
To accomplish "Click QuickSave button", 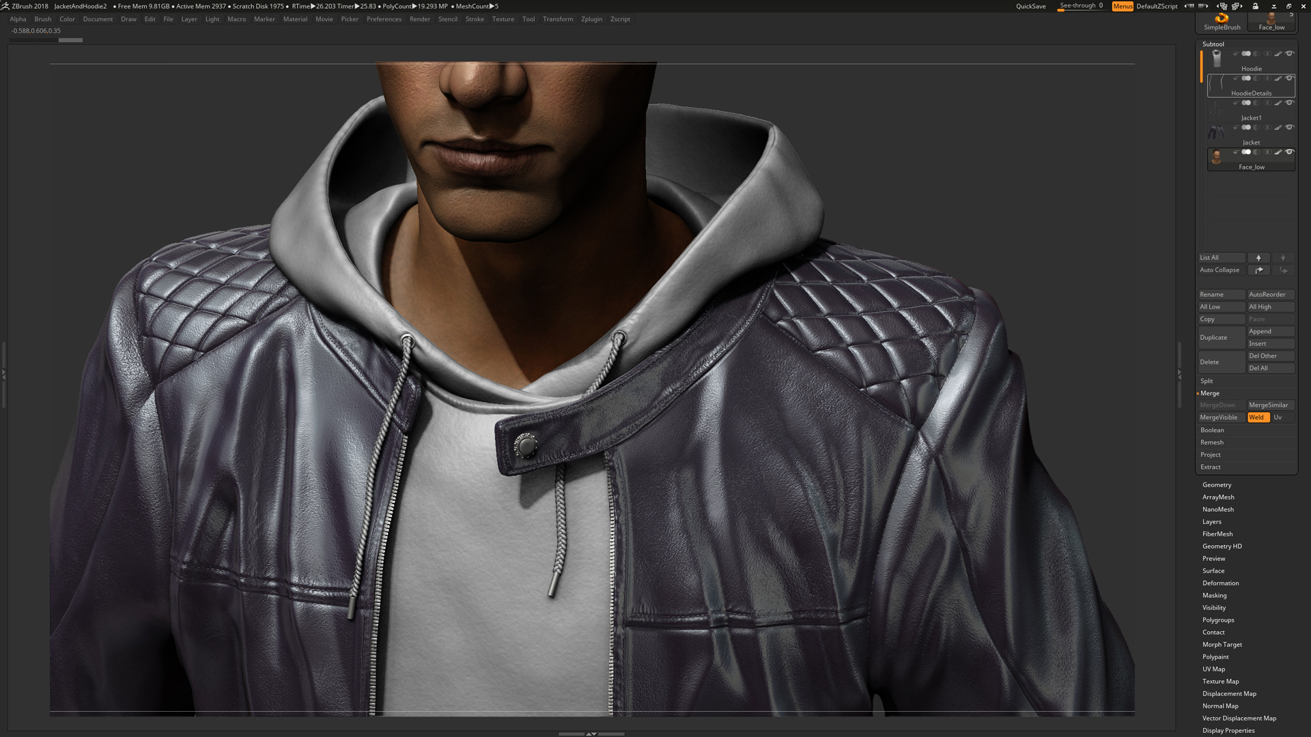I will (1030, 6).
